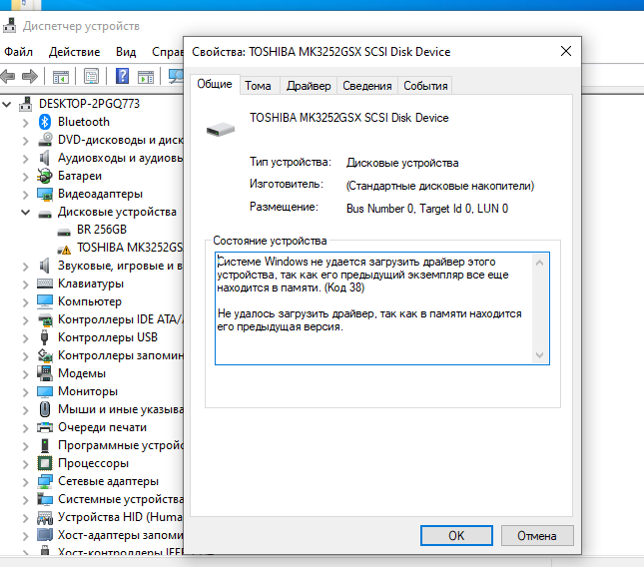Click the Back arrow toolbar icon

point(8,76)
